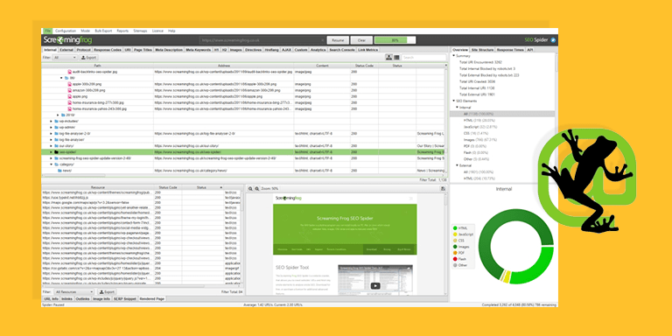Viewport: 672px width, 336px height.
Task: Zoom in the rendered page preview
Action: point(256,189)
